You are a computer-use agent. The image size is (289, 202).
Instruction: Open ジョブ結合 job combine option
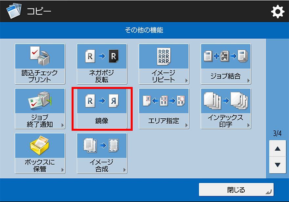click(x=226, y=64)
